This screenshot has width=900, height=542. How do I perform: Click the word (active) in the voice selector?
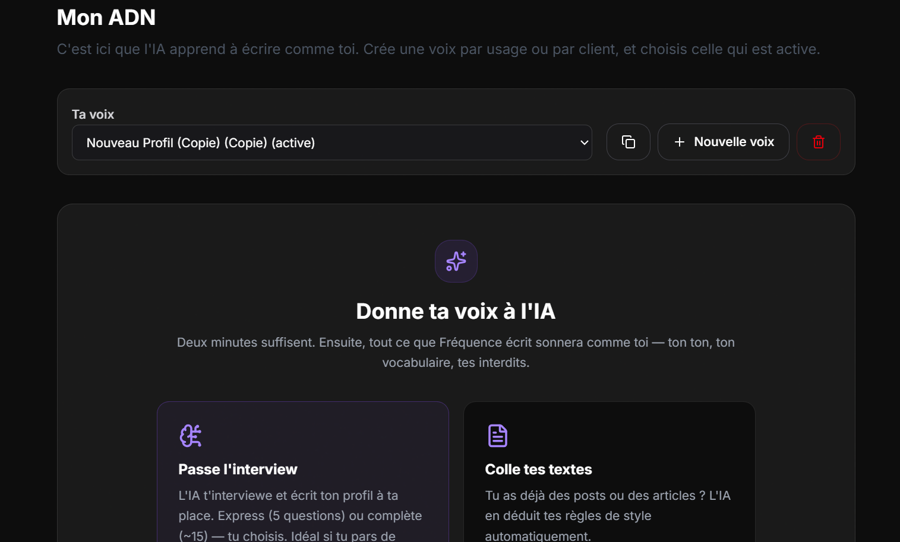coord(293,142)
